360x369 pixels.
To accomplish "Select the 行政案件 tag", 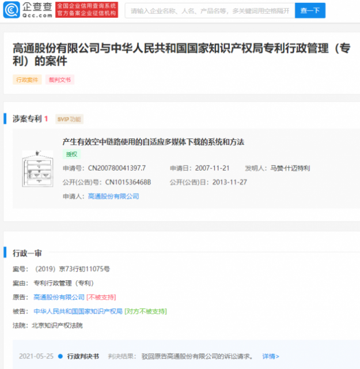I will coord(27,80).
